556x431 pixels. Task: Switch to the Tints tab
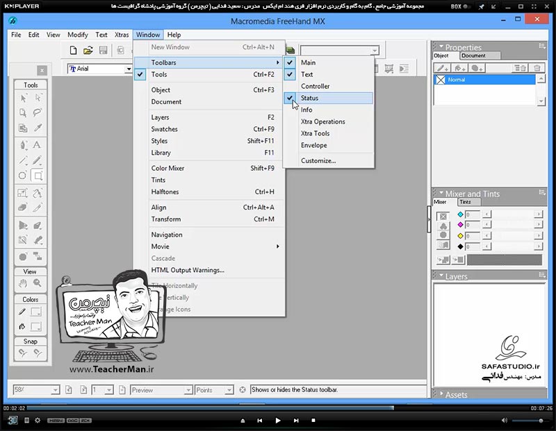(x=468, y=202)
